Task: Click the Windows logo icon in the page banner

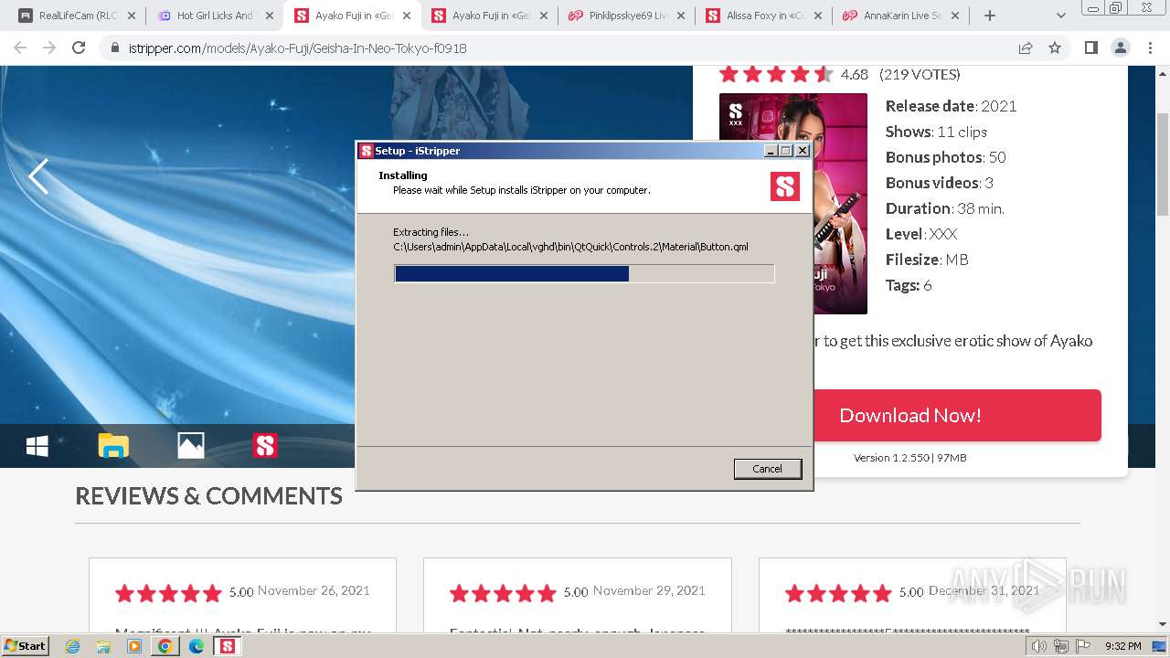Action: [37, 446]
